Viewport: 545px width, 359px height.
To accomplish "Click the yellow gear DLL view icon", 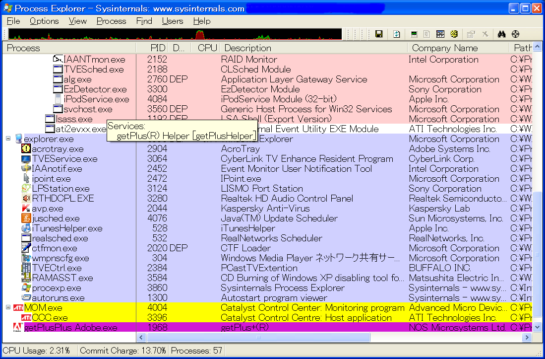I will click(x=454, y=34).
